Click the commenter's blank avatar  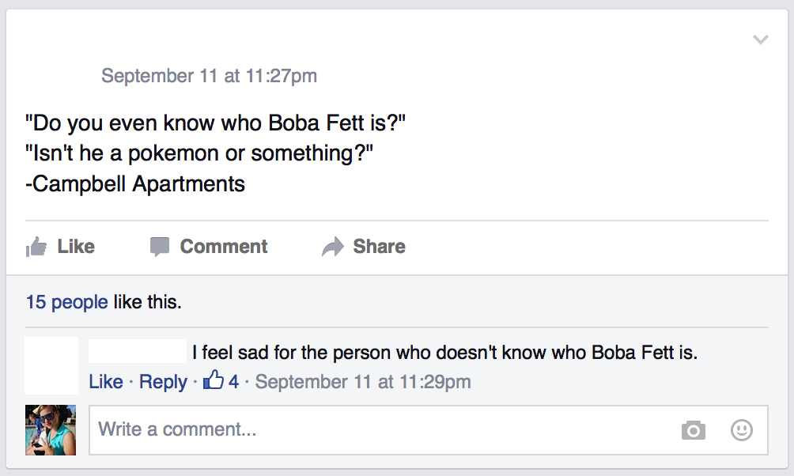(51, 365)
